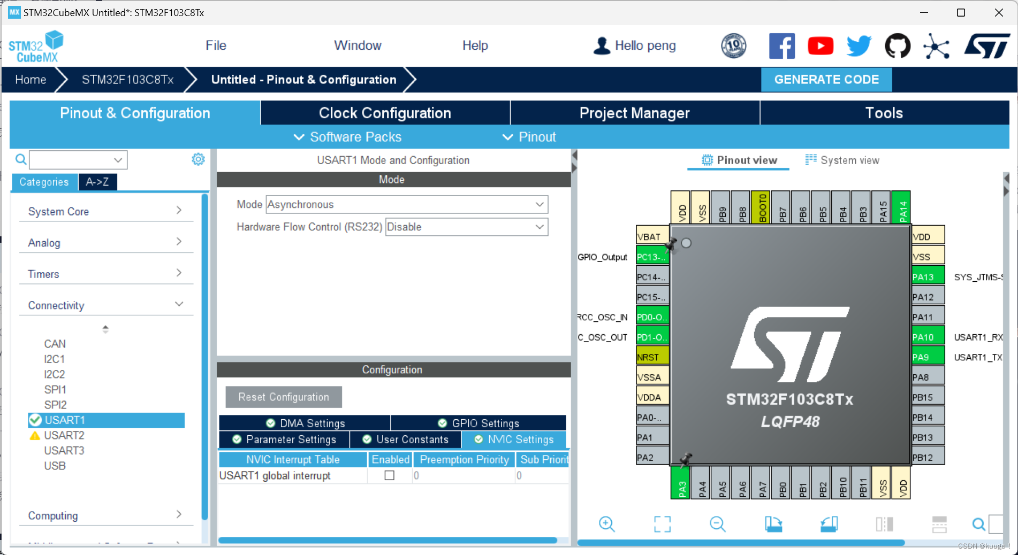Switch to System view
The height and width of the screenshot is (555, 1018).
coord(842,160)
